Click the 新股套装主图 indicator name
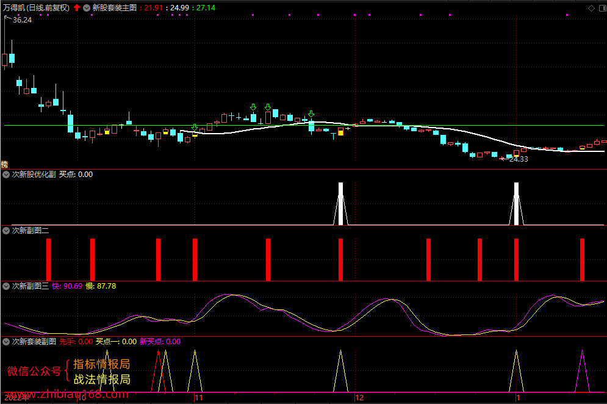 115,8
